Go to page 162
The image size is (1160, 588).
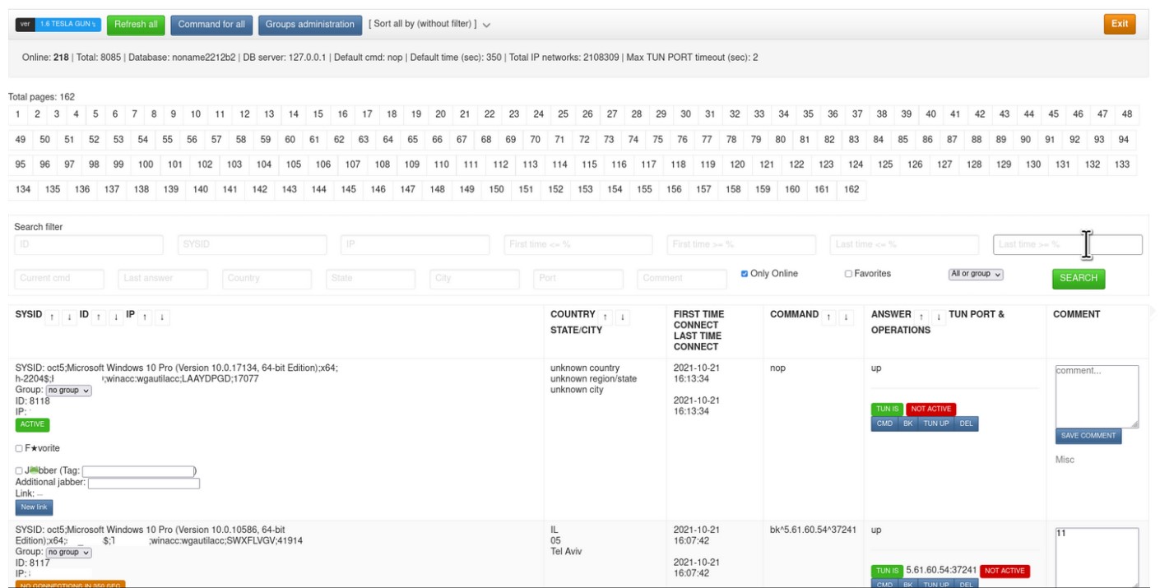pyautogui.click(x=851, y=189)
